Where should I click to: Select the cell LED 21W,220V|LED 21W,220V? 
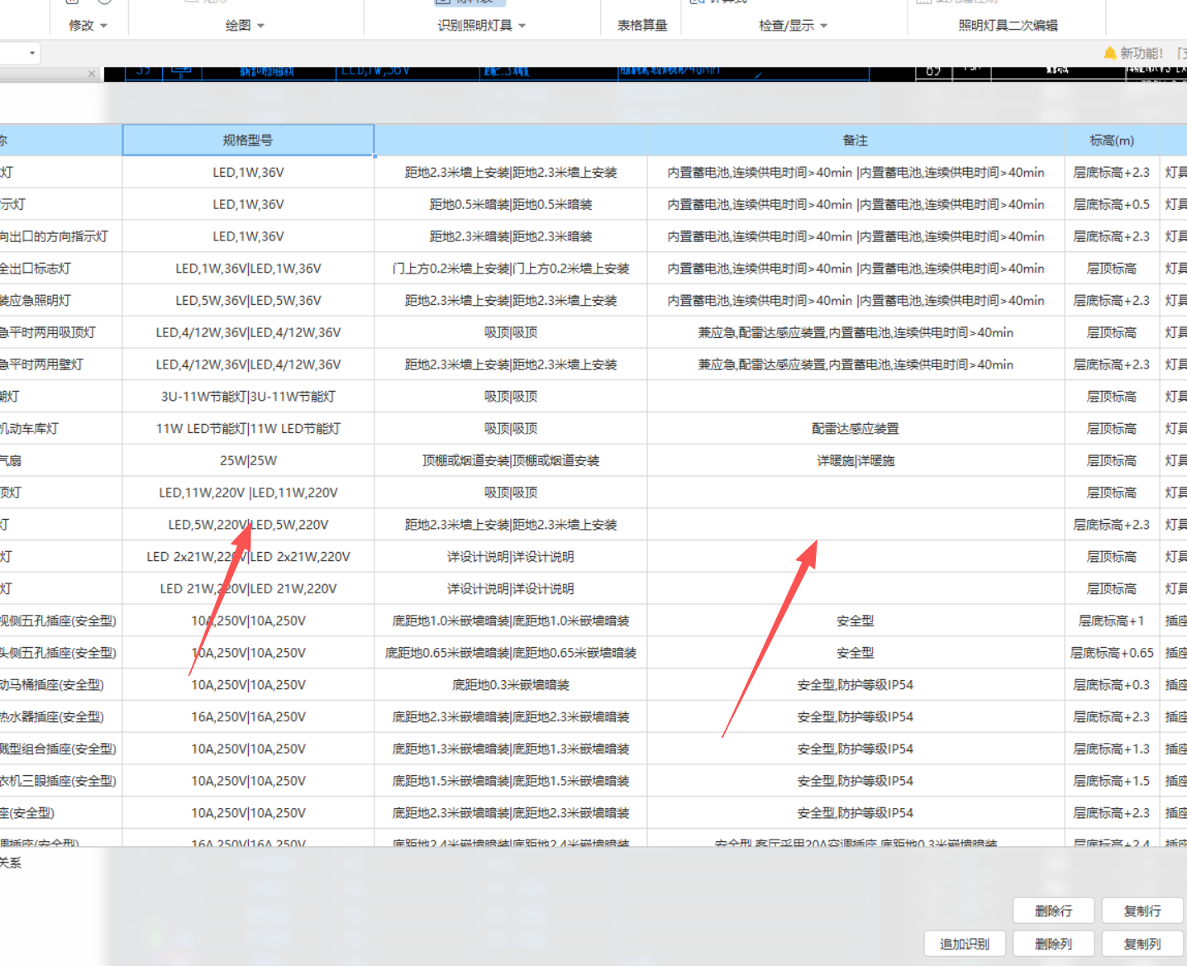248,588
